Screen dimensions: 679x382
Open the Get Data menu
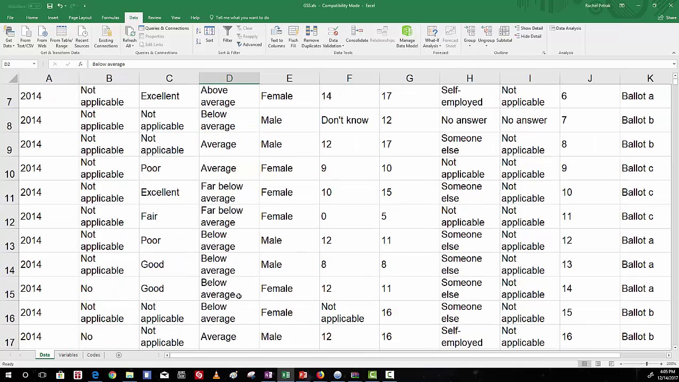[8, 37]
